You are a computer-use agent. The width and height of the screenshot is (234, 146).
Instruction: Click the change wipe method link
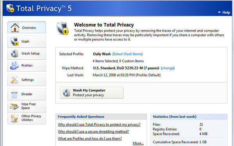pyautogui.click(x=168, y=68)
